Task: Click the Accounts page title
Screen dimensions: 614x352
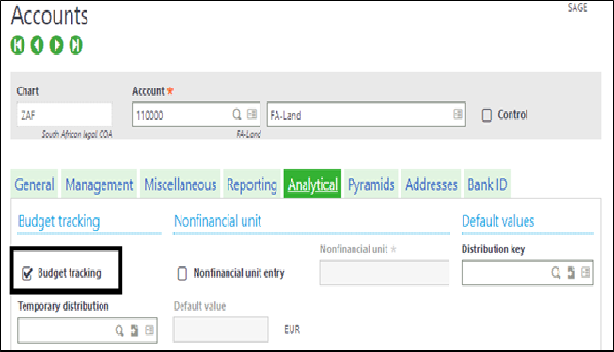Action: pyautogui.click(x=50, y=16)
